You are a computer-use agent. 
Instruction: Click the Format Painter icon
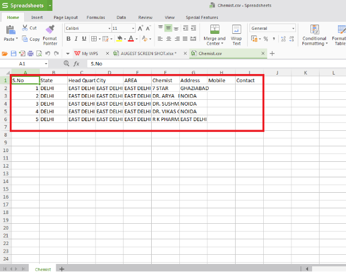[x=50, y=29]
